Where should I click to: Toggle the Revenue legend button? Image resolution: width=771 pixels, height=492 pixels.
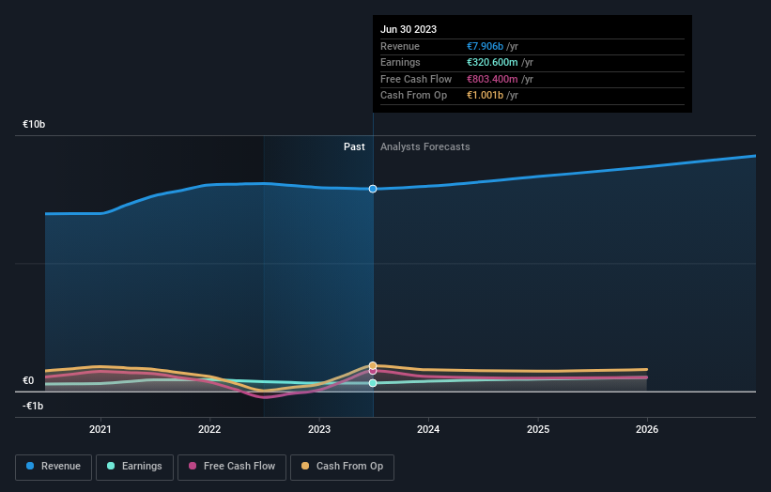[x=54, y=467]
